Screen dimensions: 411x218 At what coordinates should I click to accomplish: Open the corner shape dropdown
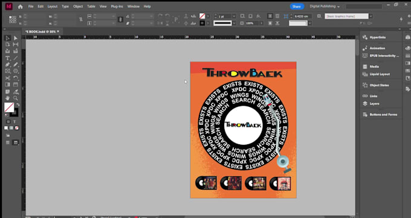[x=310, y=23]
